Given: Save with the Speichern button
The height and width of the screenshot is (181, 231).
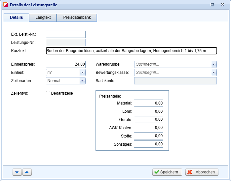Looking at the screenshot, I should point(167,172).
